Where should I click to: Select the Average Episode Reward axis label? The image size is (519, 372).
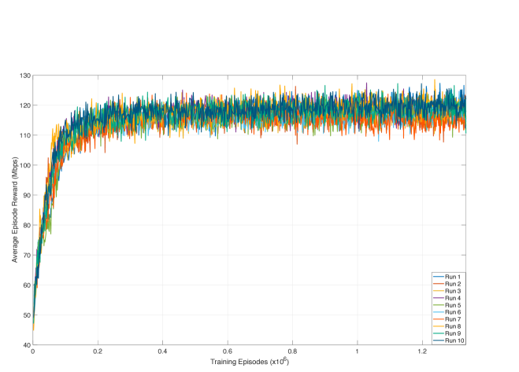tap(14, 210)
